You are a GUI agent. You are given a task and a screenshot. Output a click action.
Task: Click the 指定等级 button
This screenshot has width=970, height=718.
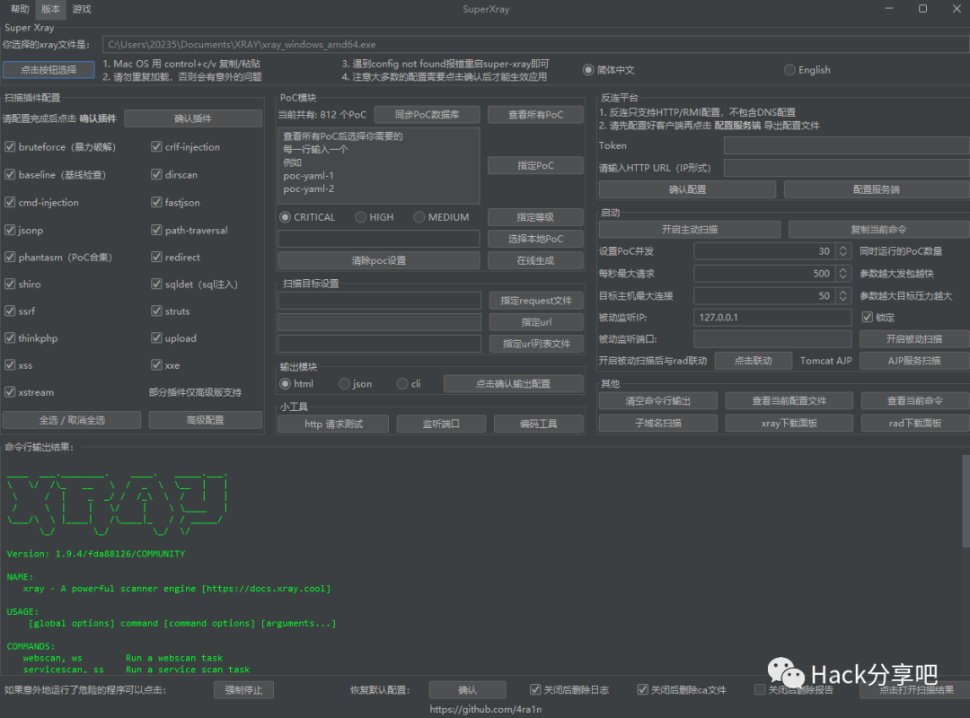[535, 217]
